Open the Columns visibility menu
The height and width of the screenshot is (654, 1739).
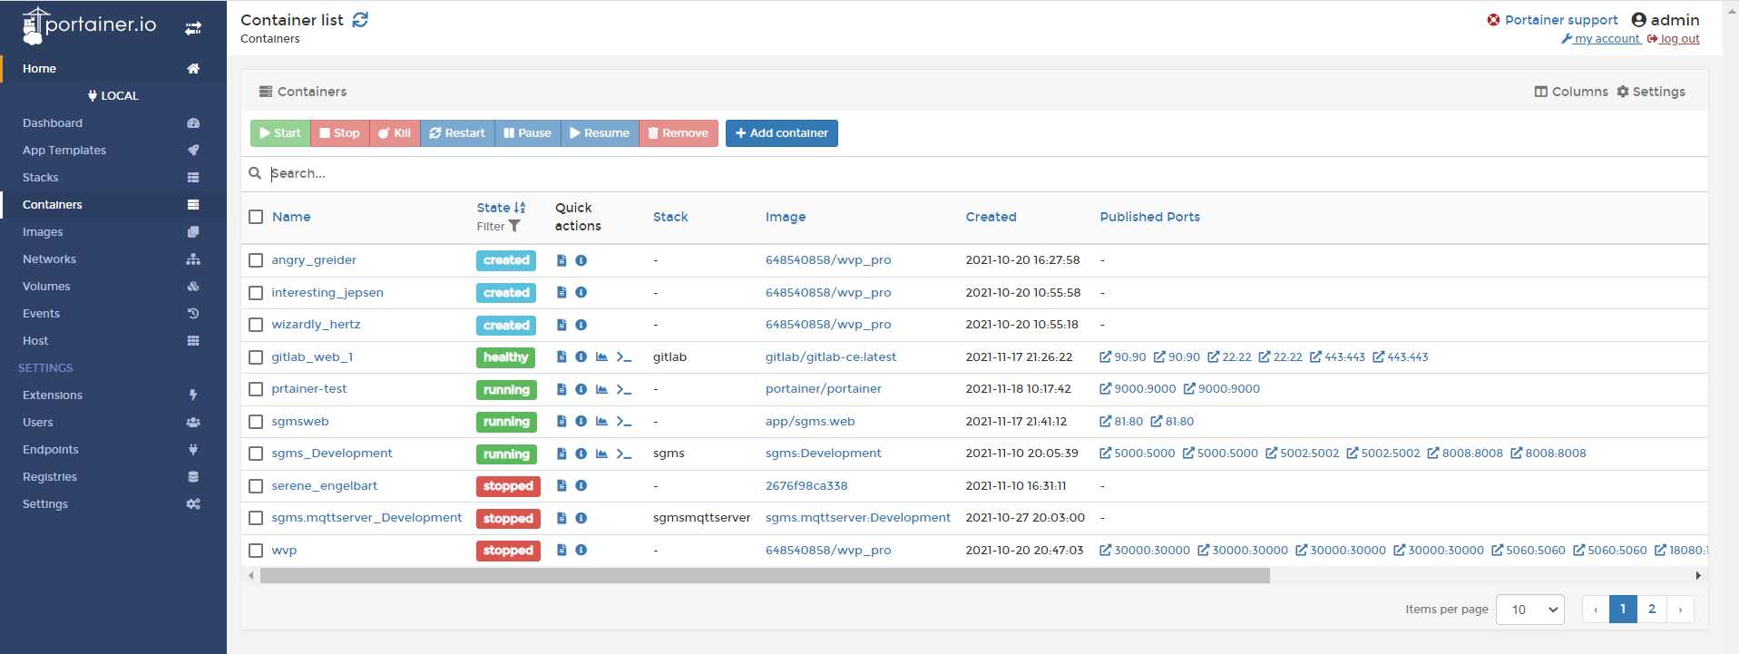tap(1571, 92)
